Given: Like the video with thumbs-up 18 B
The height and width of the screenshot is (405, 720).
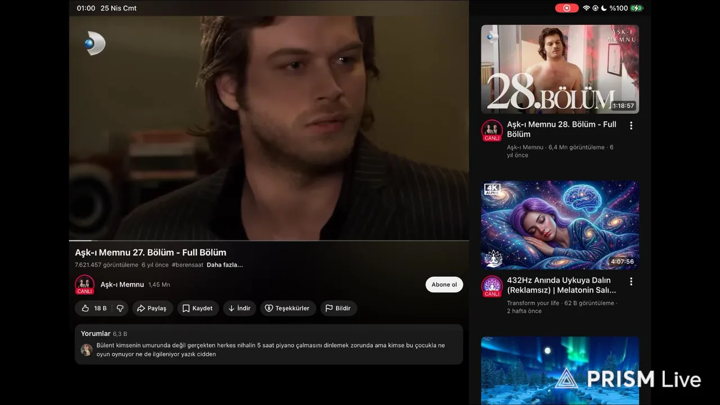Looking at the screenshot, I should pos(93,308).
